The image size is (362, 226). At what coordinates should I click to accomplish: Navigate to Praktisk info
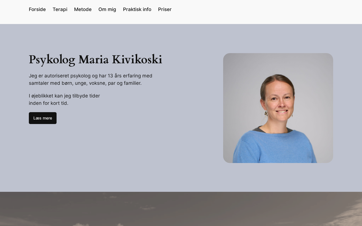(137, 9)
